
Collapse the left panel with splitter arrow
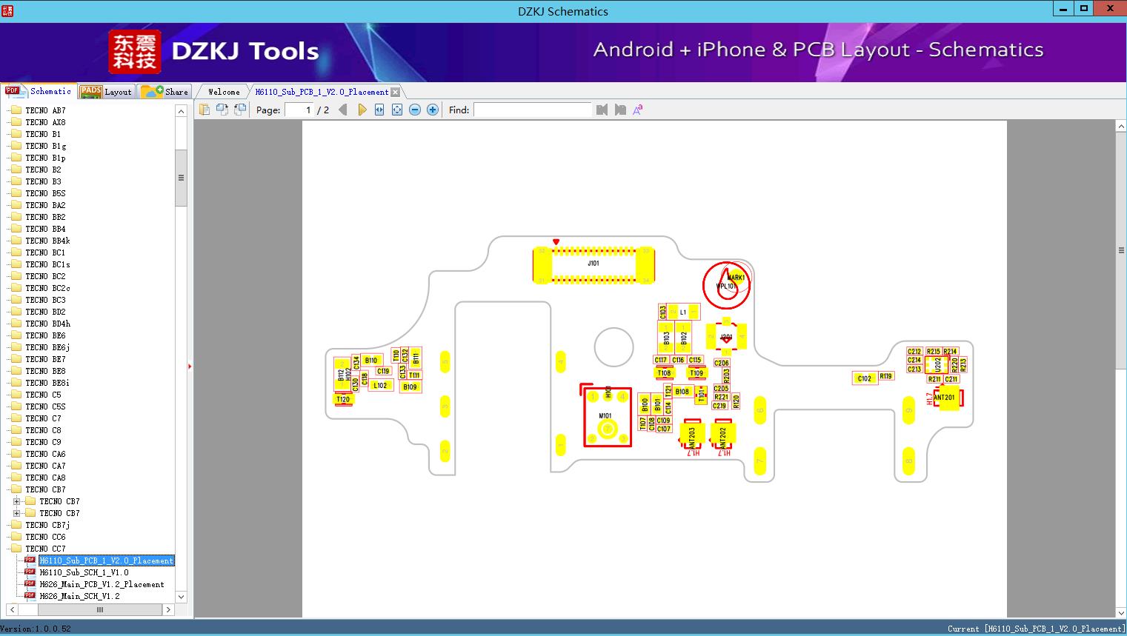tap(190, 366)
